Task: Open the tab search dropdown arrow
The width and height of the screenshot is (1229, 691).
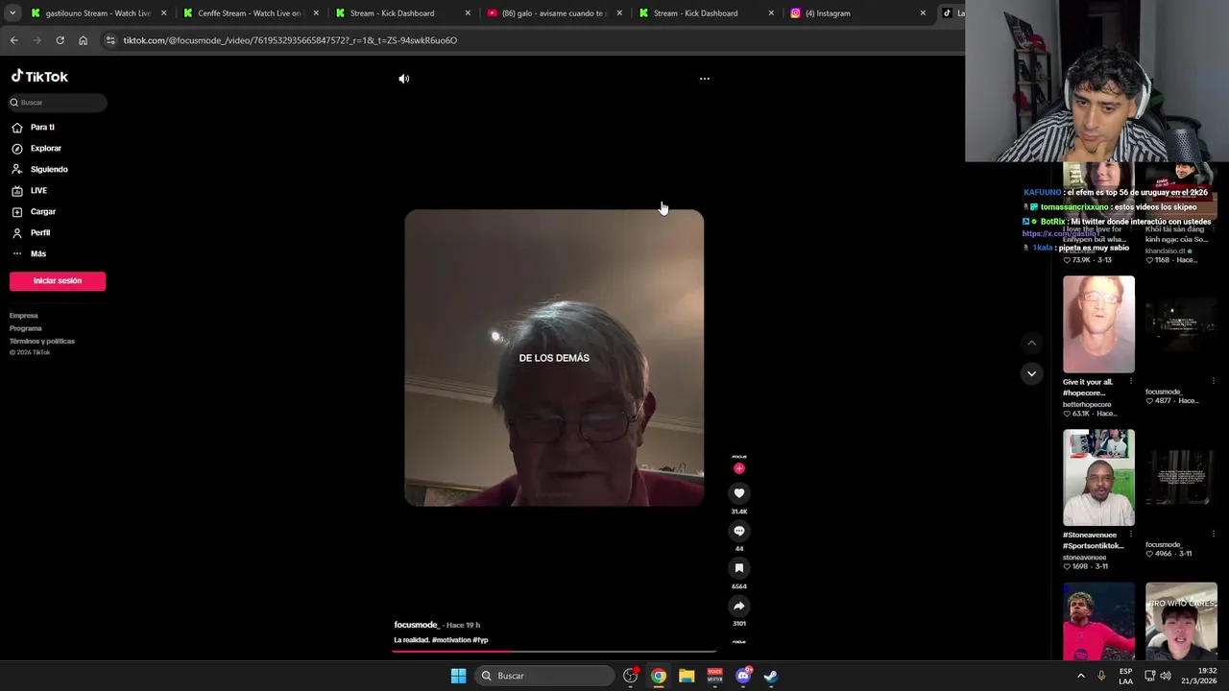Action: [x=12, y=13]
